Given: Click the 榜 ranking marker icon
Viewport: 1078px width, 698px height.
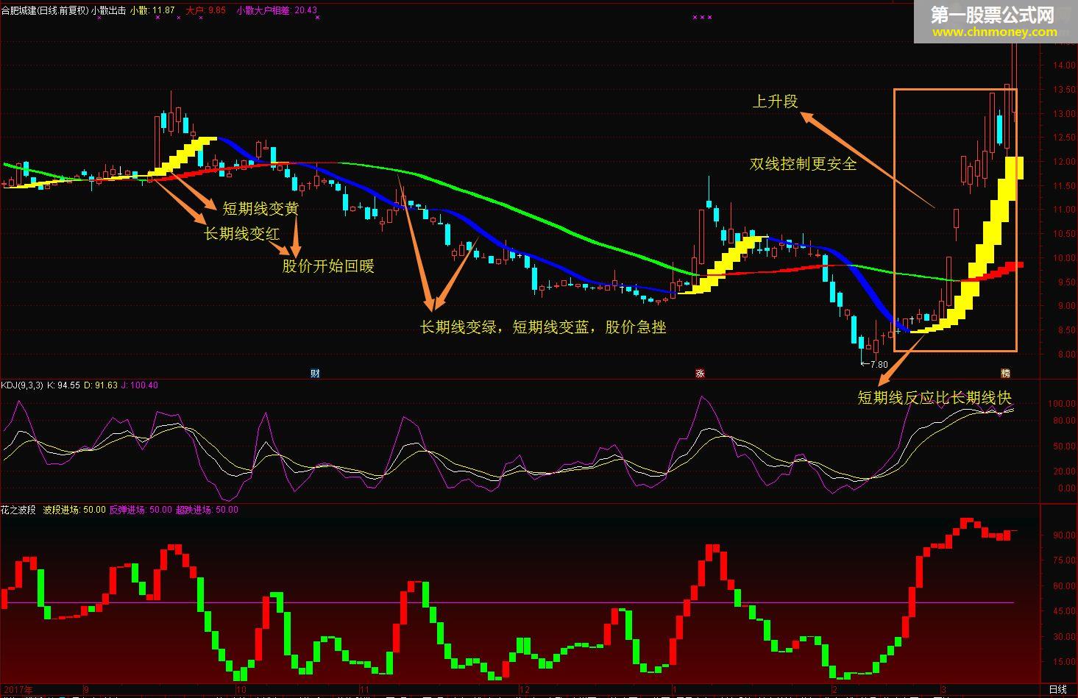Looking at the screenshot, I should pyautogui.click(x=1005, y=374).
